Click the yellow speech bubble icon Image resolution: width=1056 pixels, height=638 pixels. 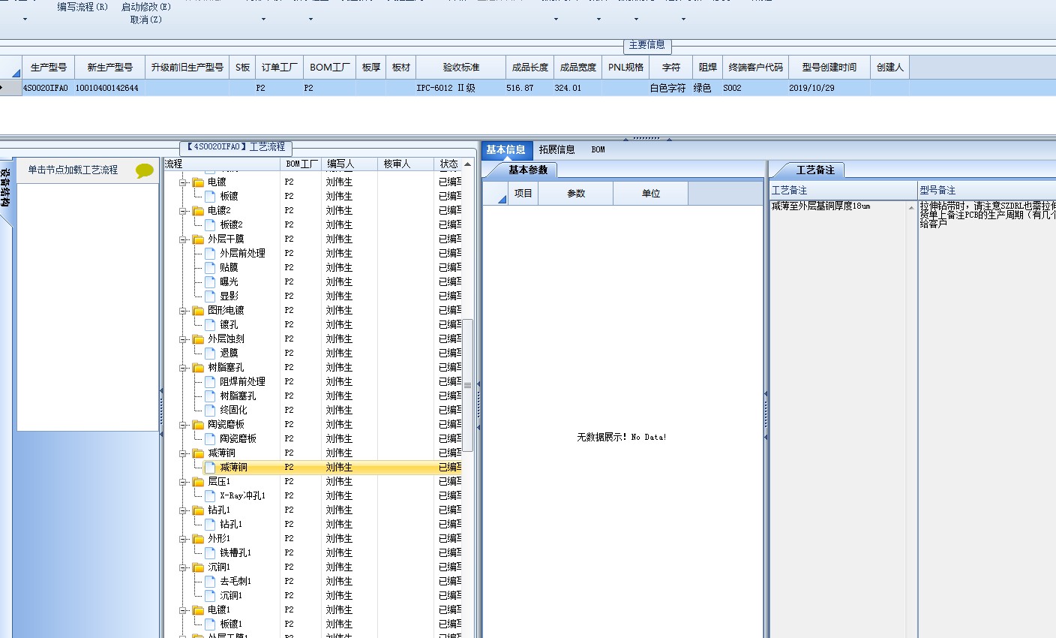coord(145,170)
